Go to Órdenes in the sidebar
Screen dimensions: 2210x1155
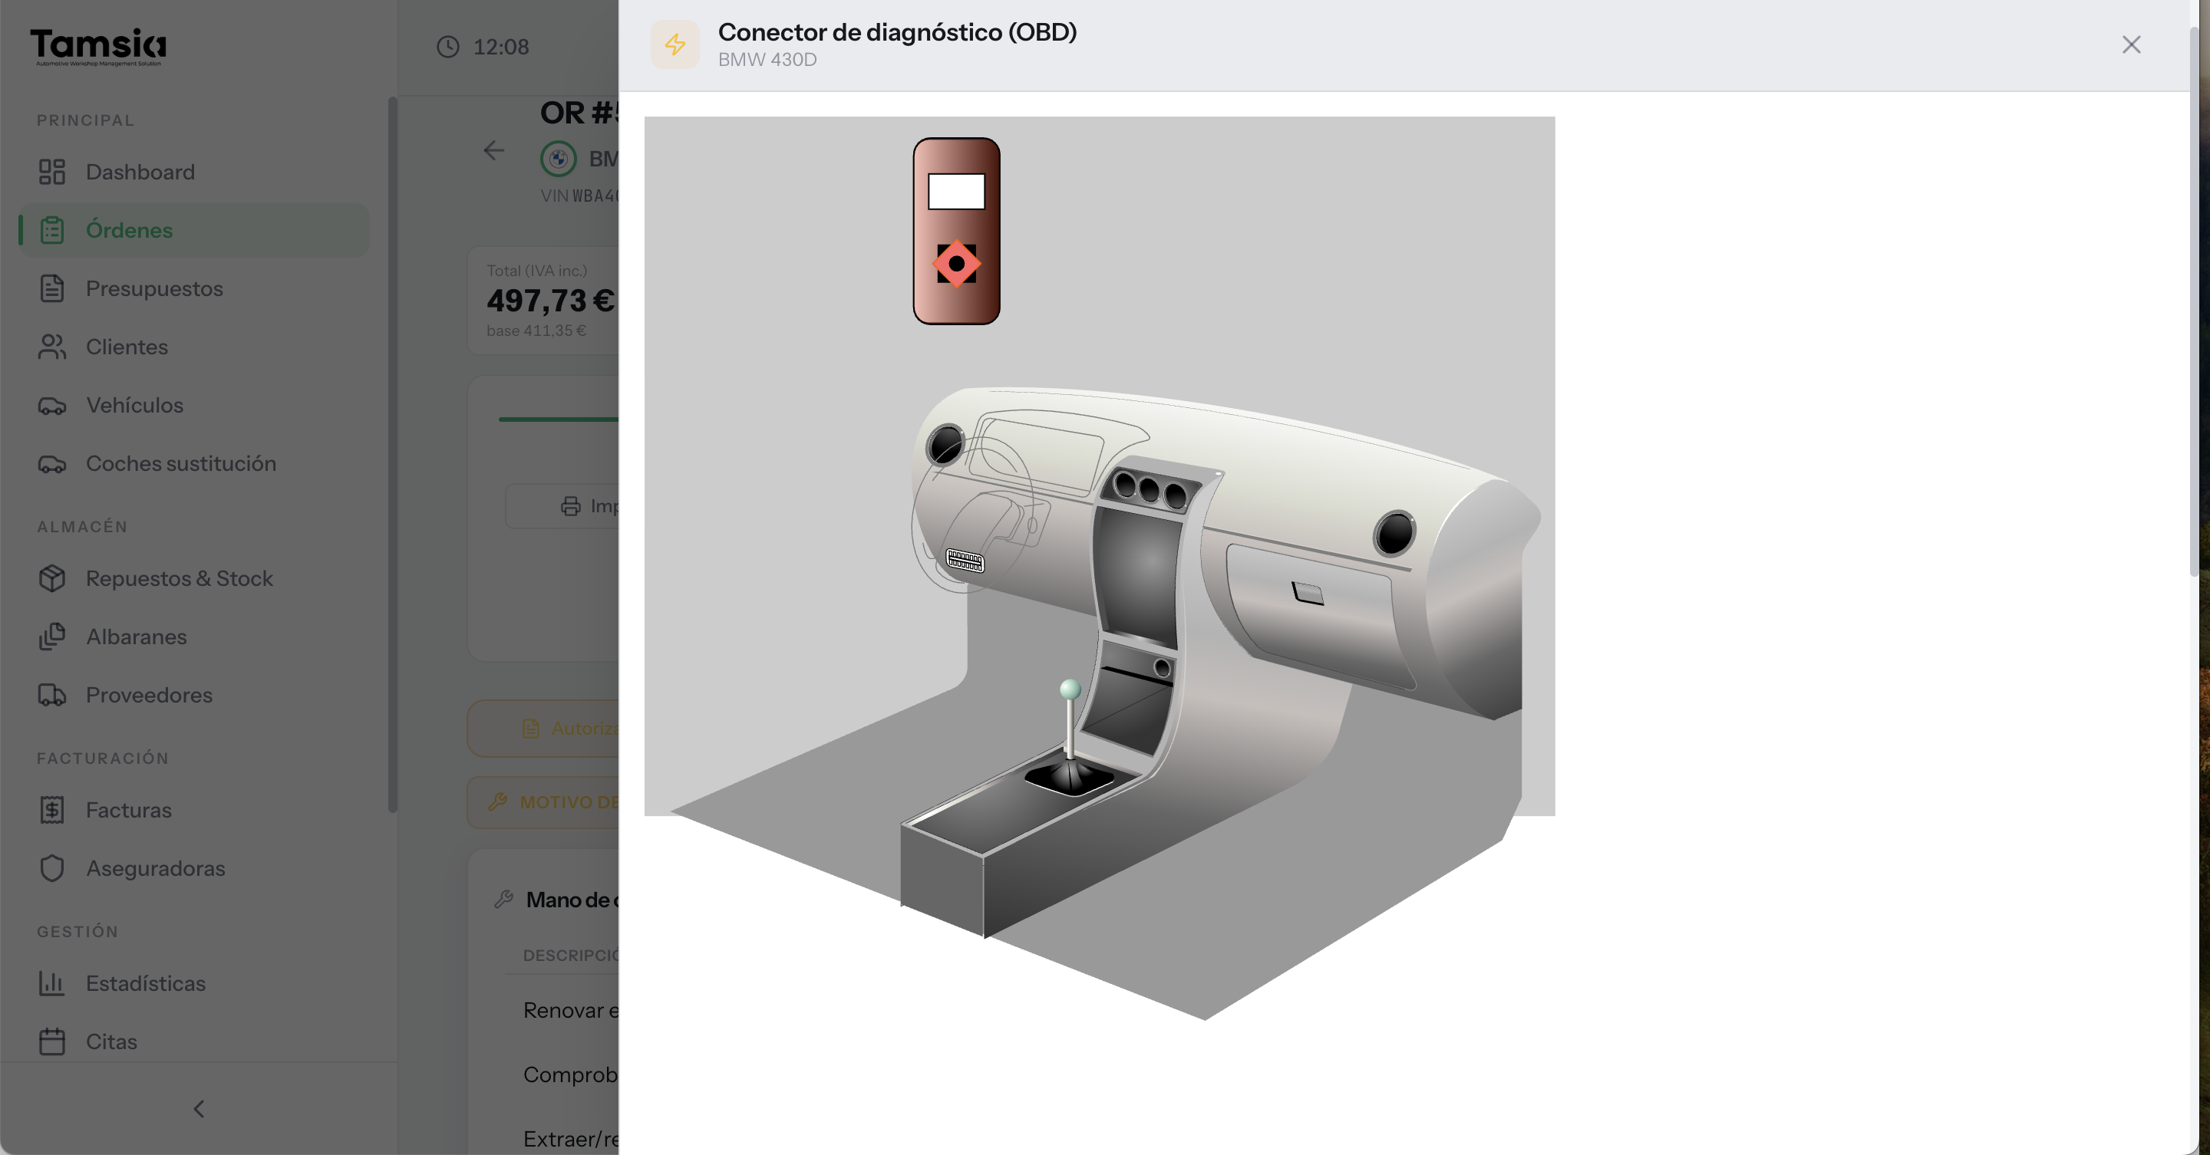tap(194, 231)
